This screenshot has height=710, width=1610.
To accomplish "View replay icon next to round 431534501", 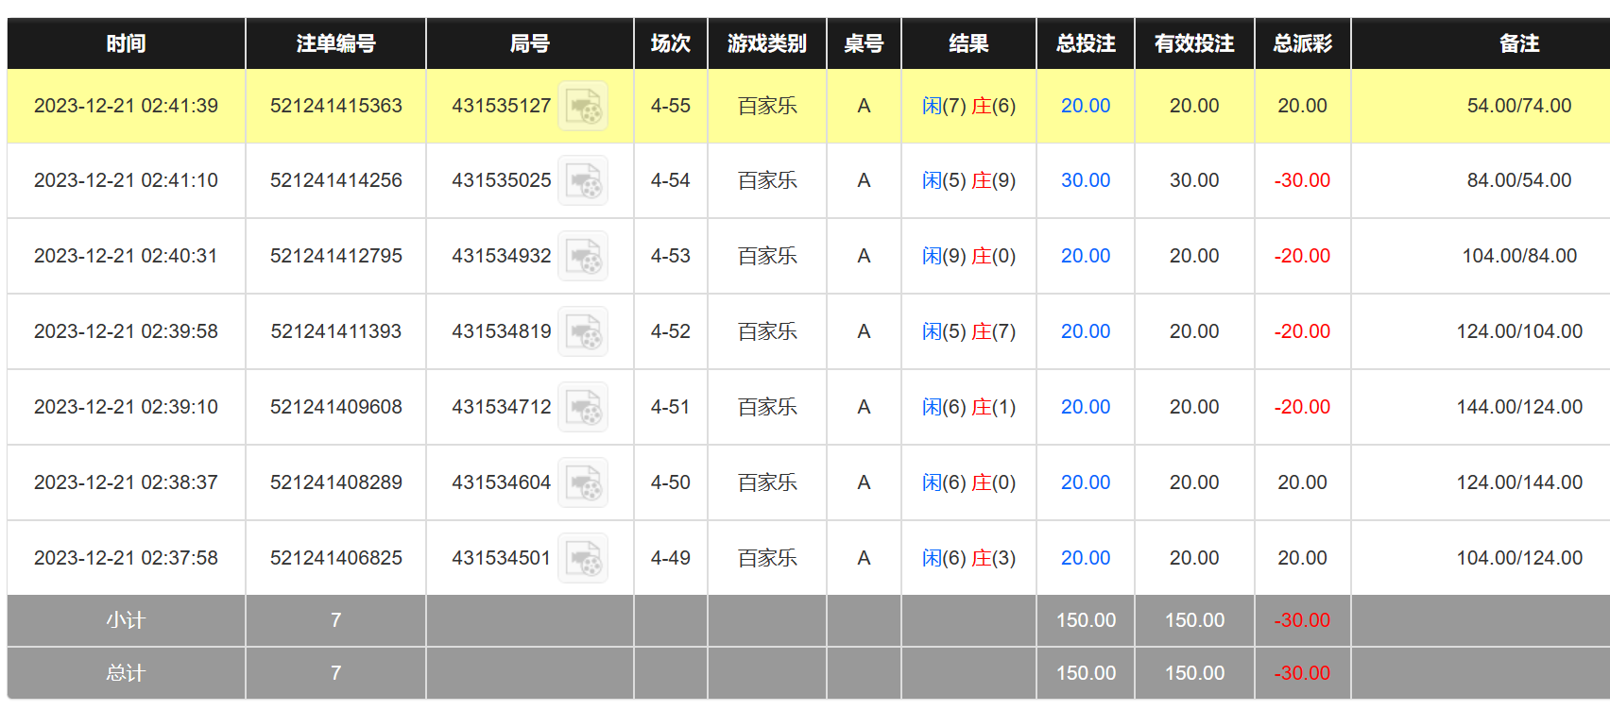I will pos(583,558).
